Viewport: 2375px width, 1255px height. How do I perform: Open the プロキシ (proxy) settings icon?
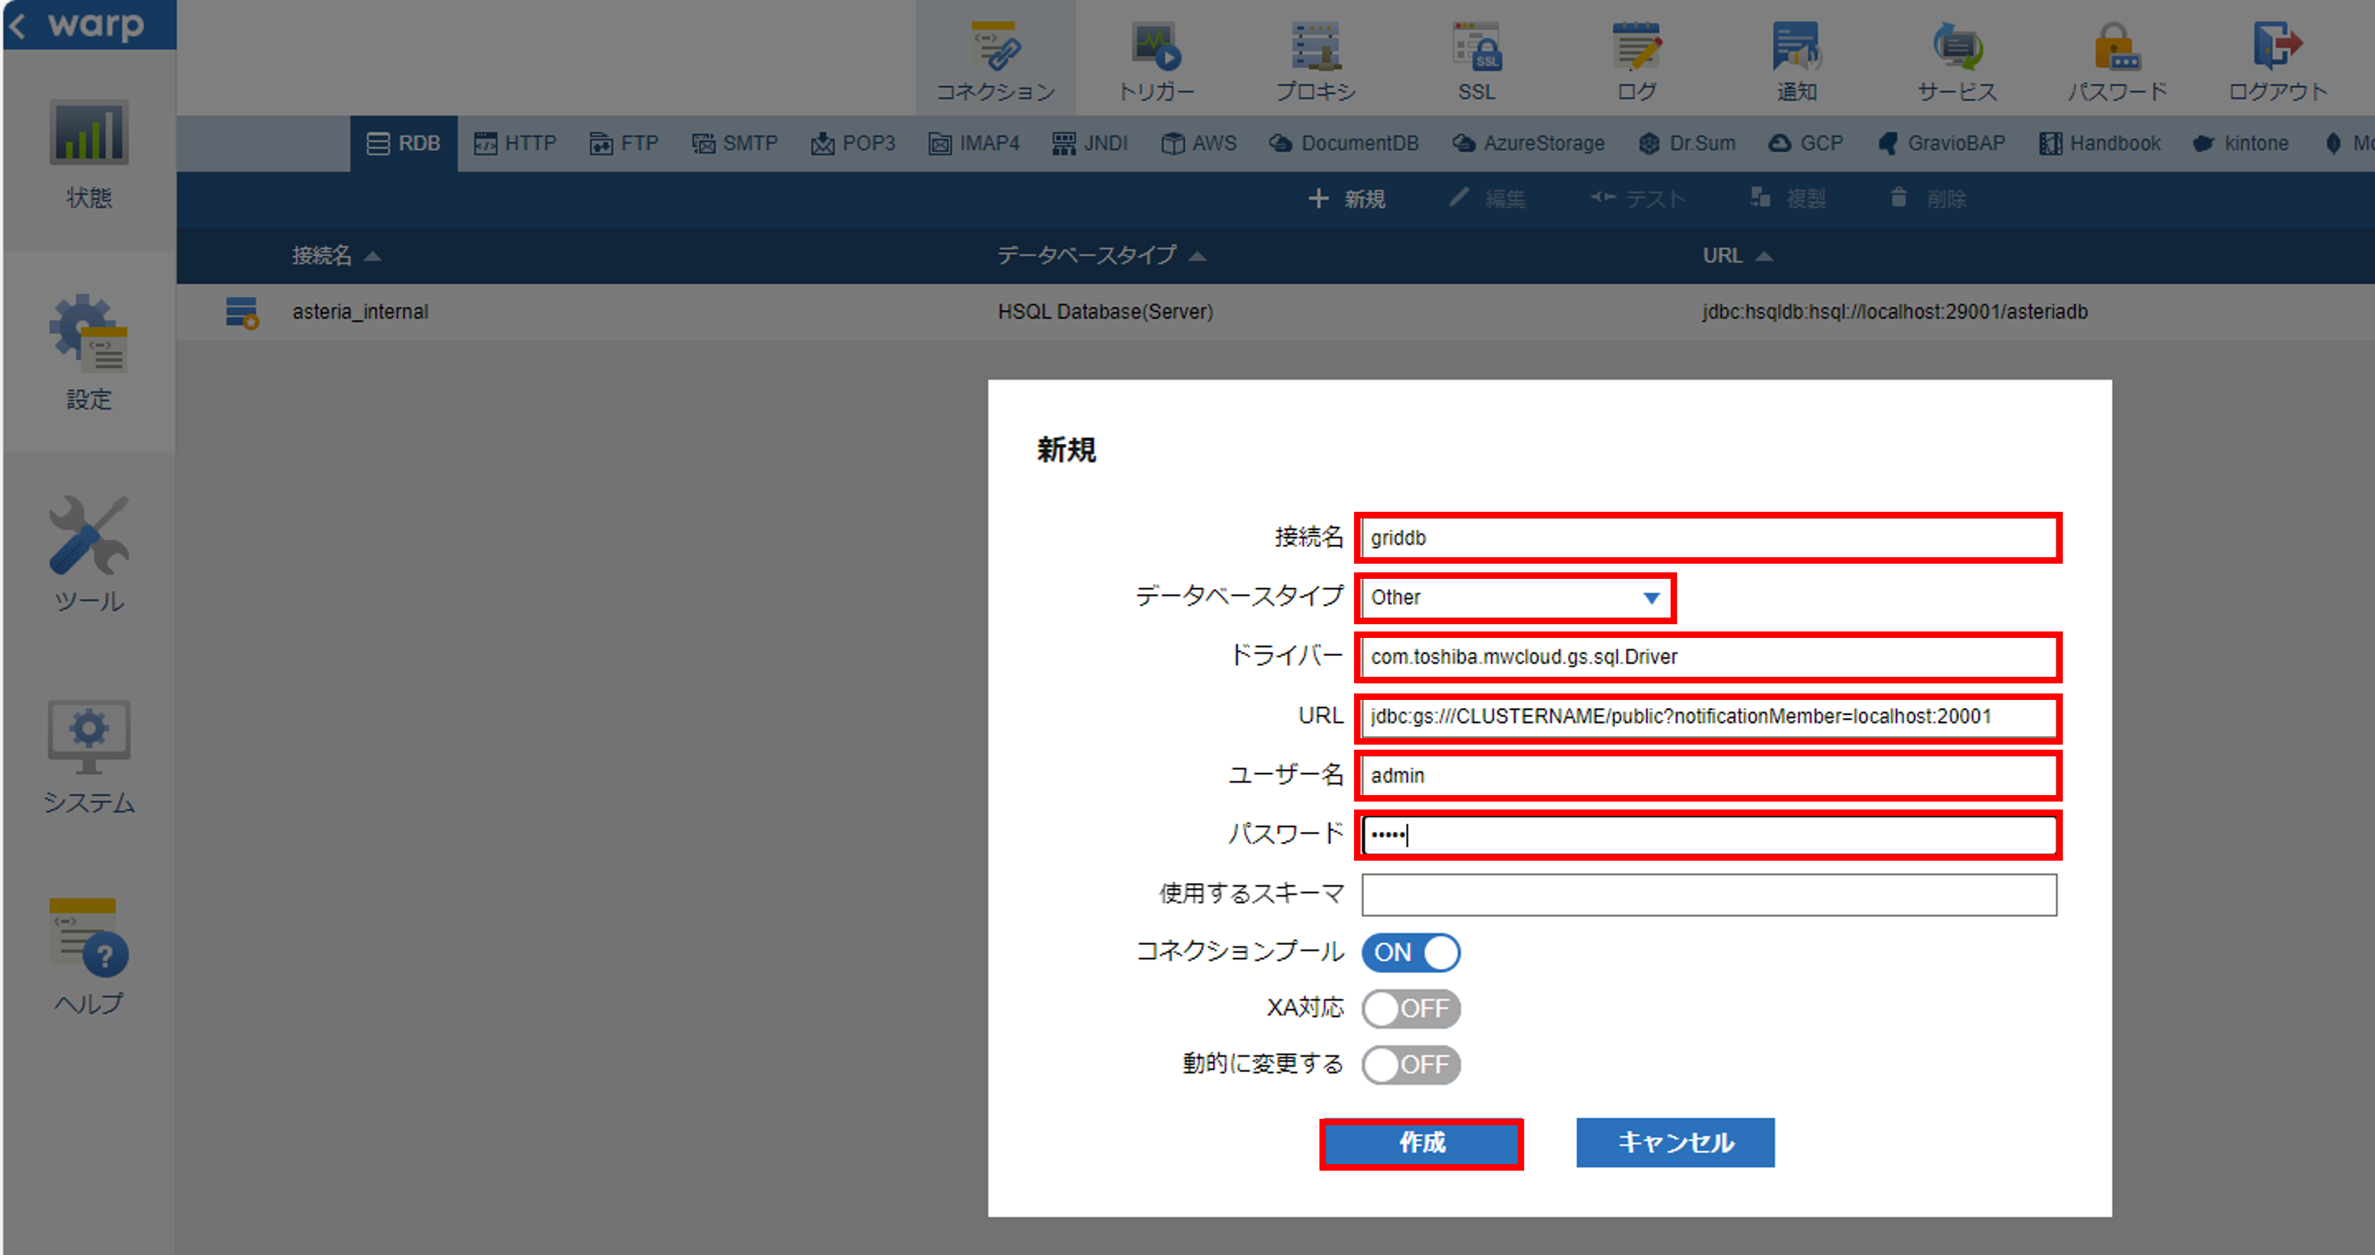coord(1316,48)
